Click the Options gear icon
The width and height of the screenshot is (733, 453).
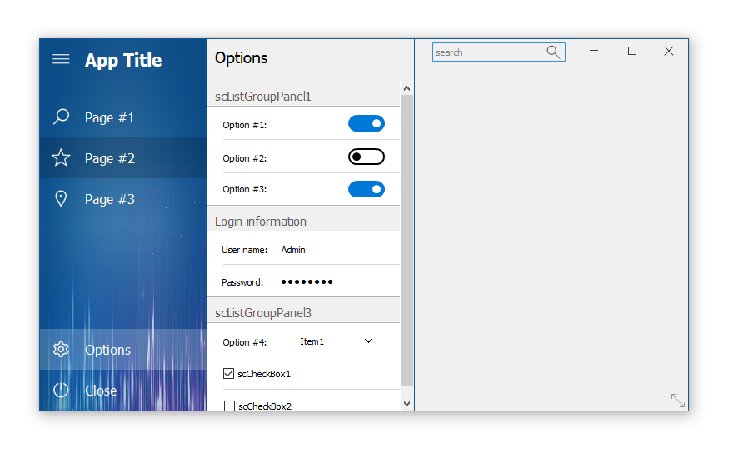pyautogui.click(x=61, y=349)
